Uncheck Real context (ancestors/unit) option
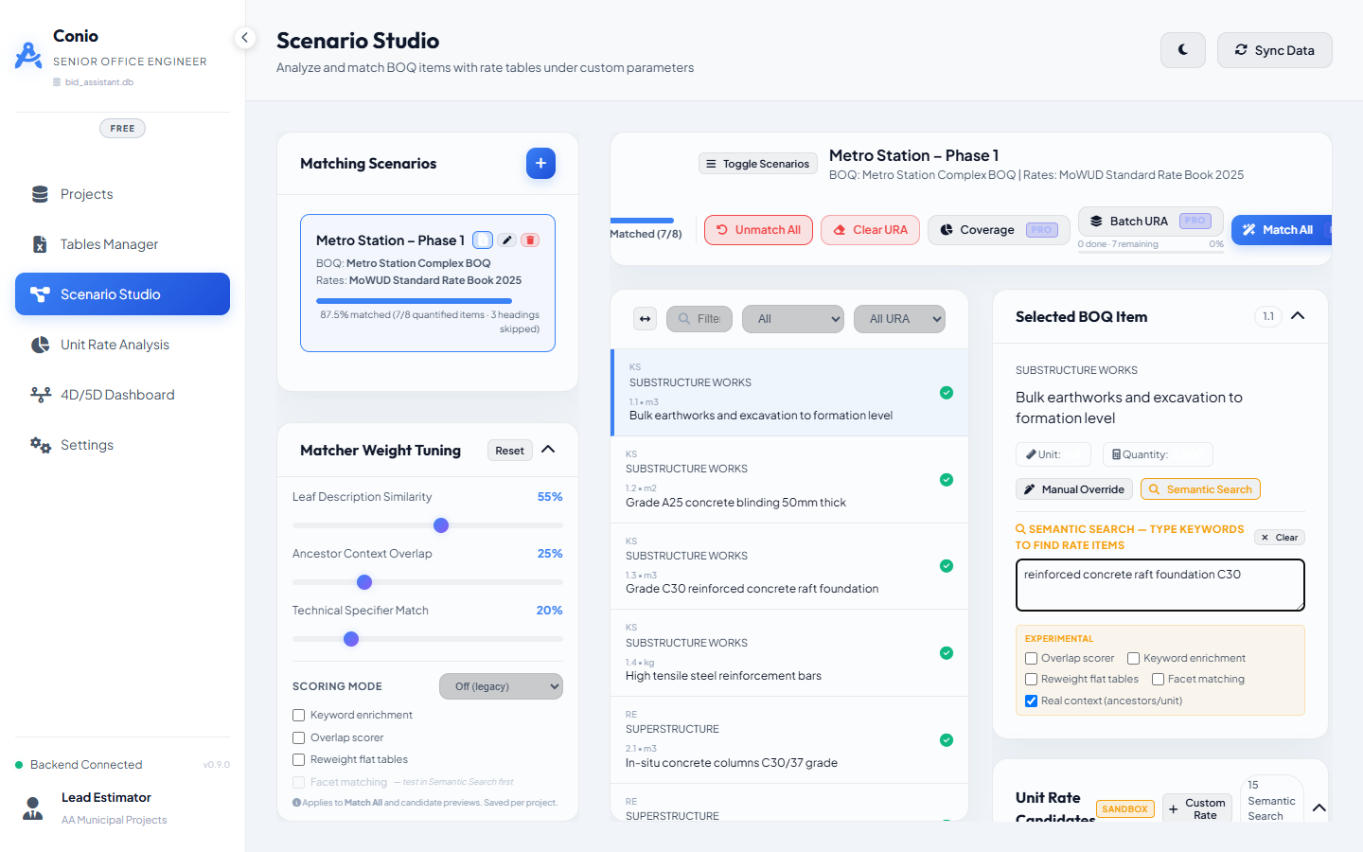Image resolution: width=1363 pixels, height=852 pixels. (1032, 701)
